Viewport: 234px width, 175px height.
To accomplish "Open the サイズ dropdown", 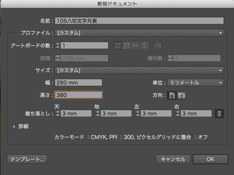I will (139, 70).
